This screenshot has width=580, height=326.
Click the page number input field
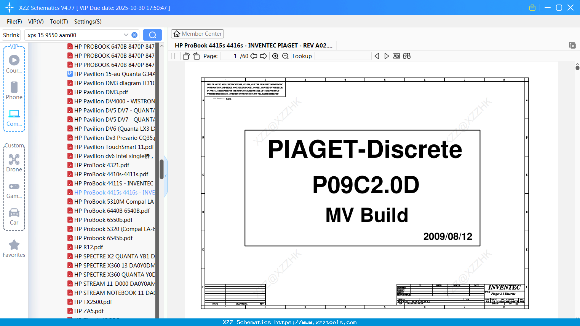[230, 56]
